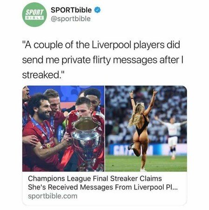Click the medal ribbon on the red-shirted player
This screenshot has height=210, width=209.
(x=41, y=130)
